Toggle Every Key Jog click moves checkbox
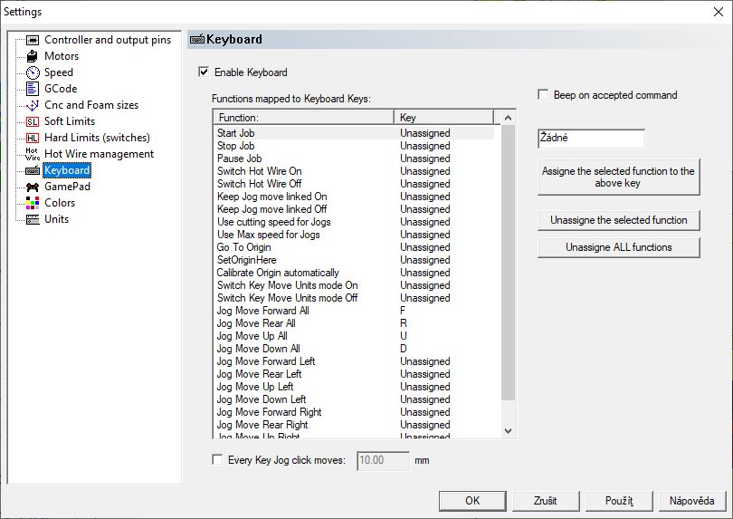 point(217,460)
